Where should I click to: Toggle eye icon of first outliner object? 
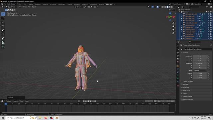click(x=209, y=14)
